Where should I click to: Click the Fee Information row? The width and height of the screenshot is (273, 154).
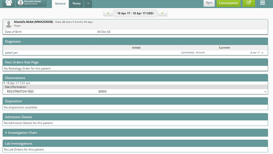click(135, 87)
